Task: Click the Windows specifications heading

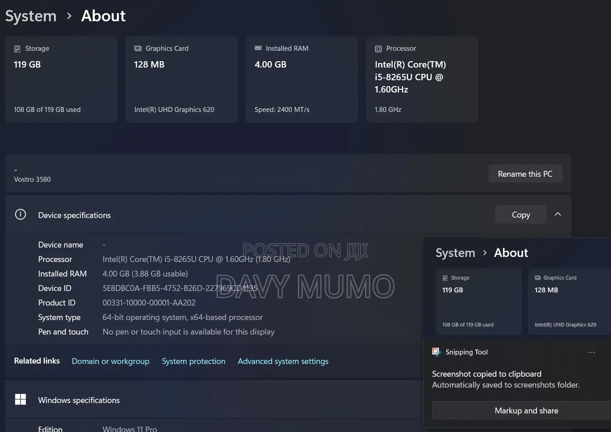Action: click(79, 400)
